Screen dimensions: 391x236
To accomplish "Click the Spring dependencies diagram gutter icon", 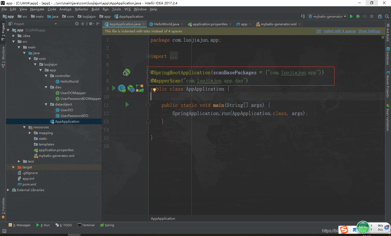I will pos(140,88).
